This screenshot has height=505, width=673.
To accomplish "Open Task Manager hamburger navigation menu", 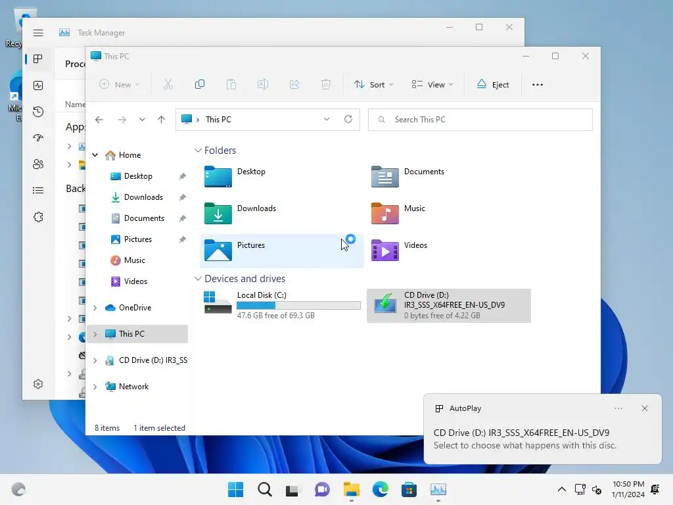I will (38, 33).
